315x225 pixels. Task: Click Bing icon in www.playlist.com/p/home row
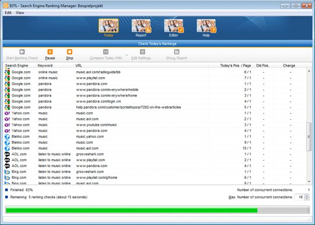[x=7, y=178]
